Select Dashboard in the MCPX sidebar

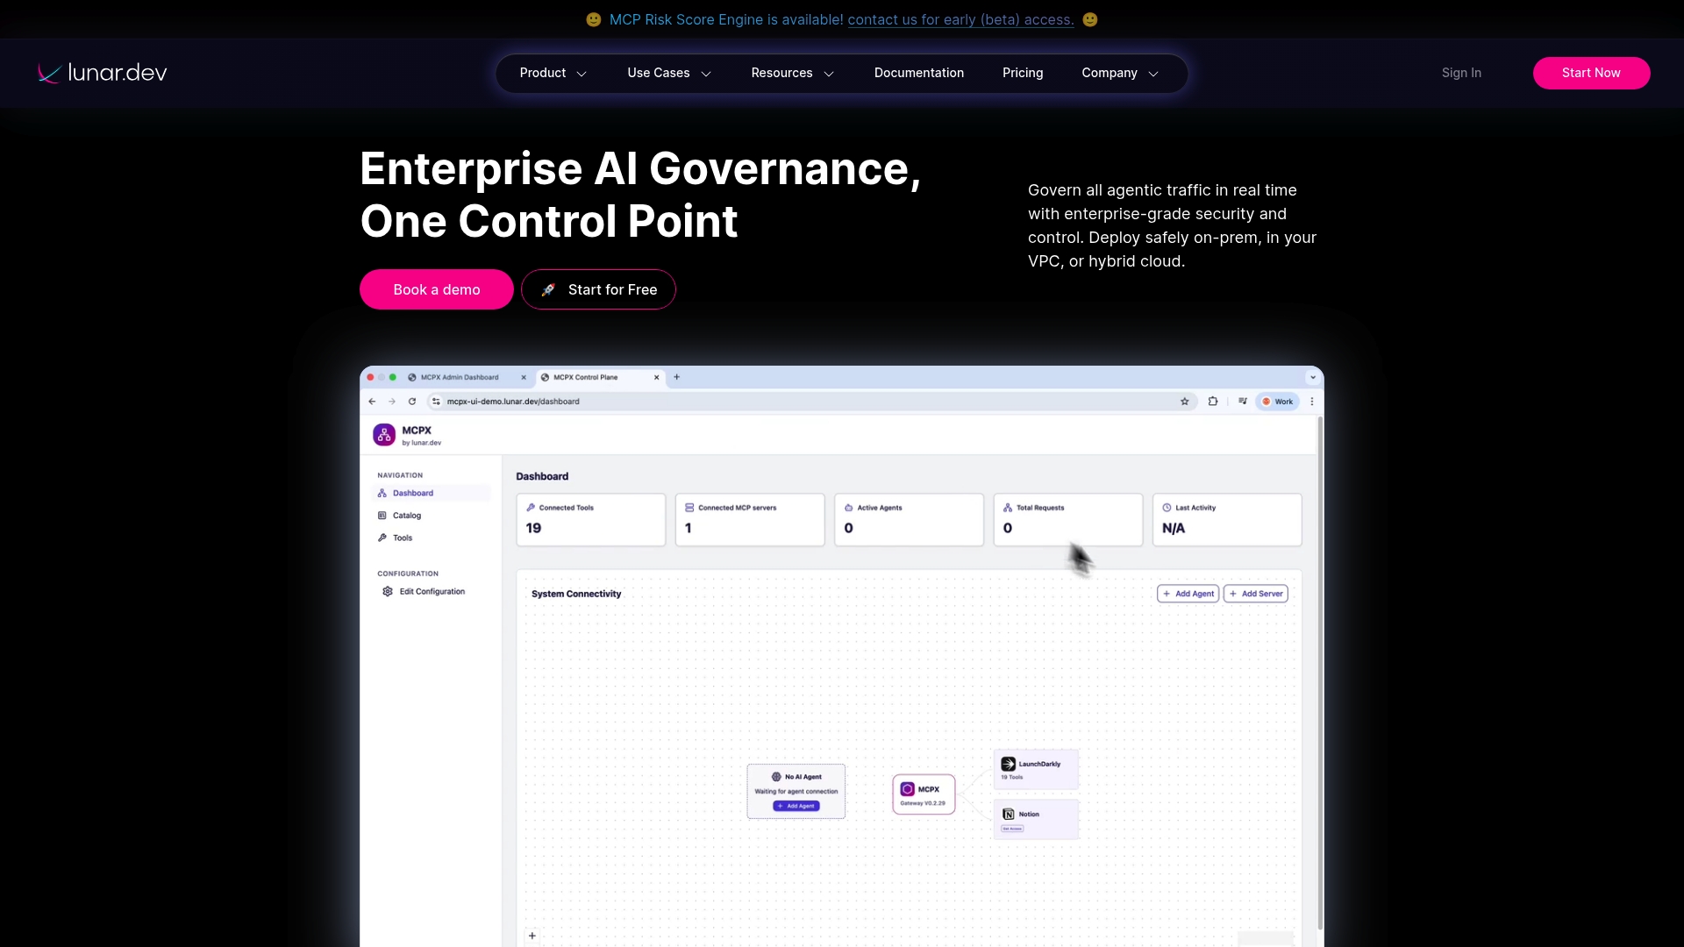(411, 493)
